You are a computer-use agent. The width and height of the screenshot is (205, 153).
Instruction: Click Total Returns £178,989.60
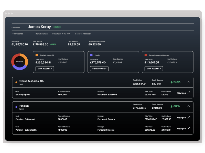pos(40,45)
